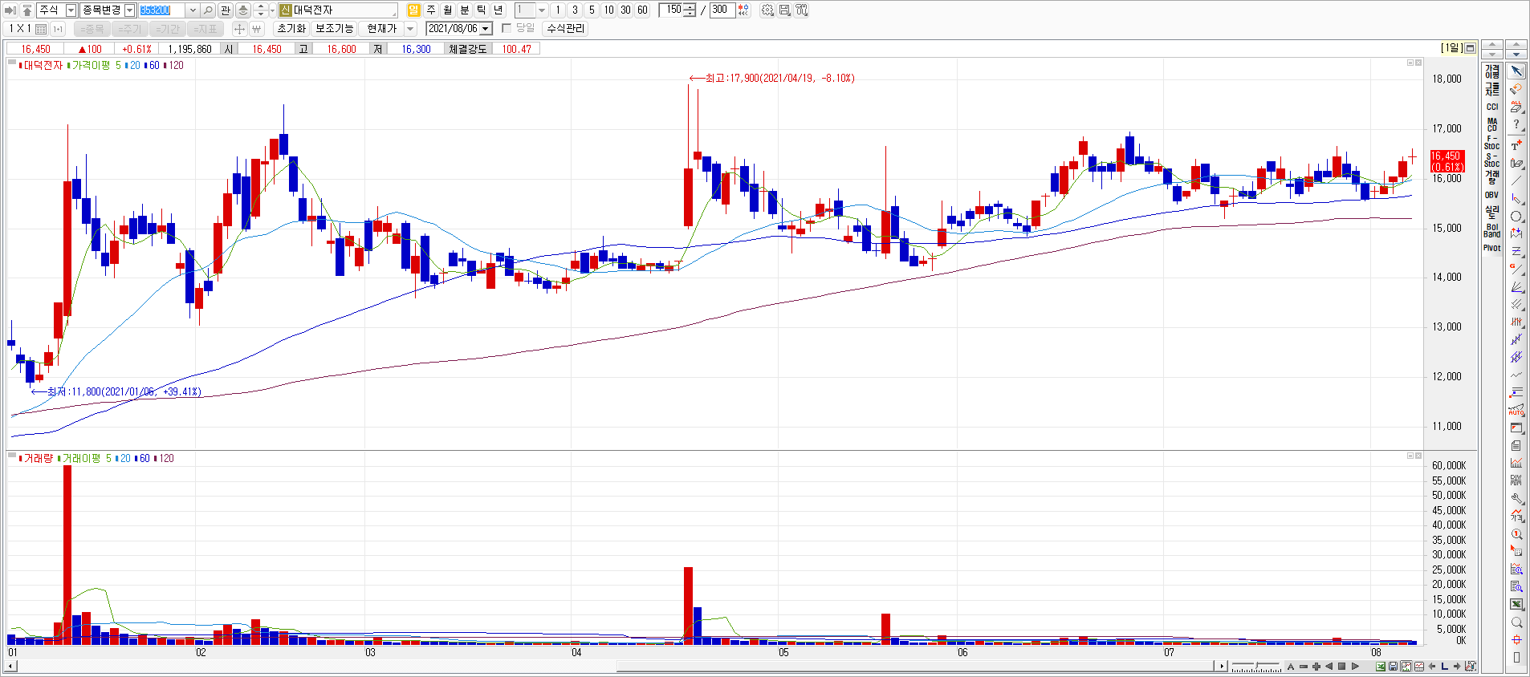The height and width of the screenshot is (677, 1530).
Task: Toggle the crosshair cursor icon
Action: click(x=239, y=28)
